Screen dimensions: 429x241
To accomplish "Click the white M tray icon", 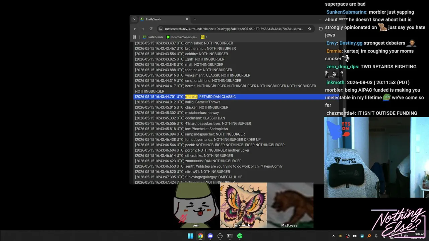I will [355, 236].
